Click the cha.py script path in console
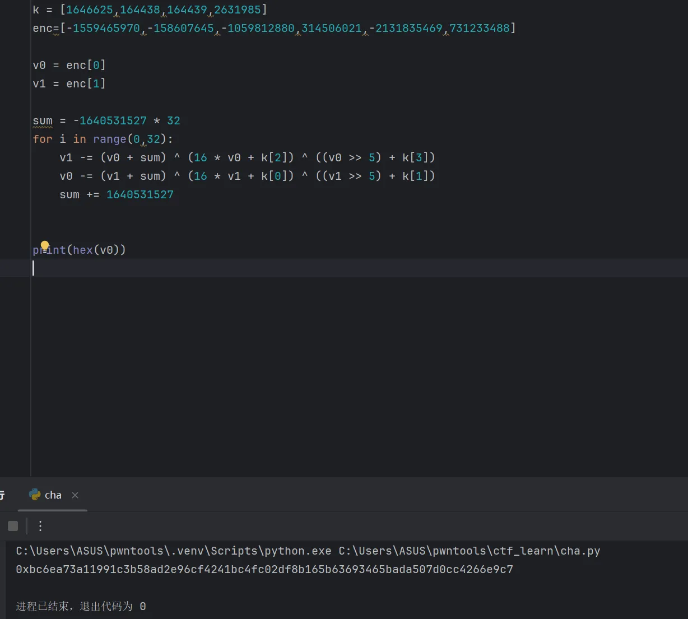 tap(469, 551)
